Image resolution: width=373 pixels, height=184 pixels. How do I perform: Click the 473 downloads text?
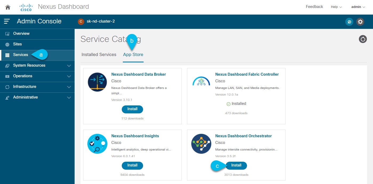click(x=236, y=113)
